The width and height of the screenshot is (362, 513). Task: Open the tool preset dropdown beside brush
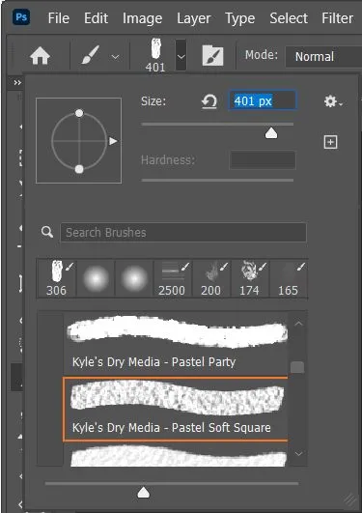point(115,57)
